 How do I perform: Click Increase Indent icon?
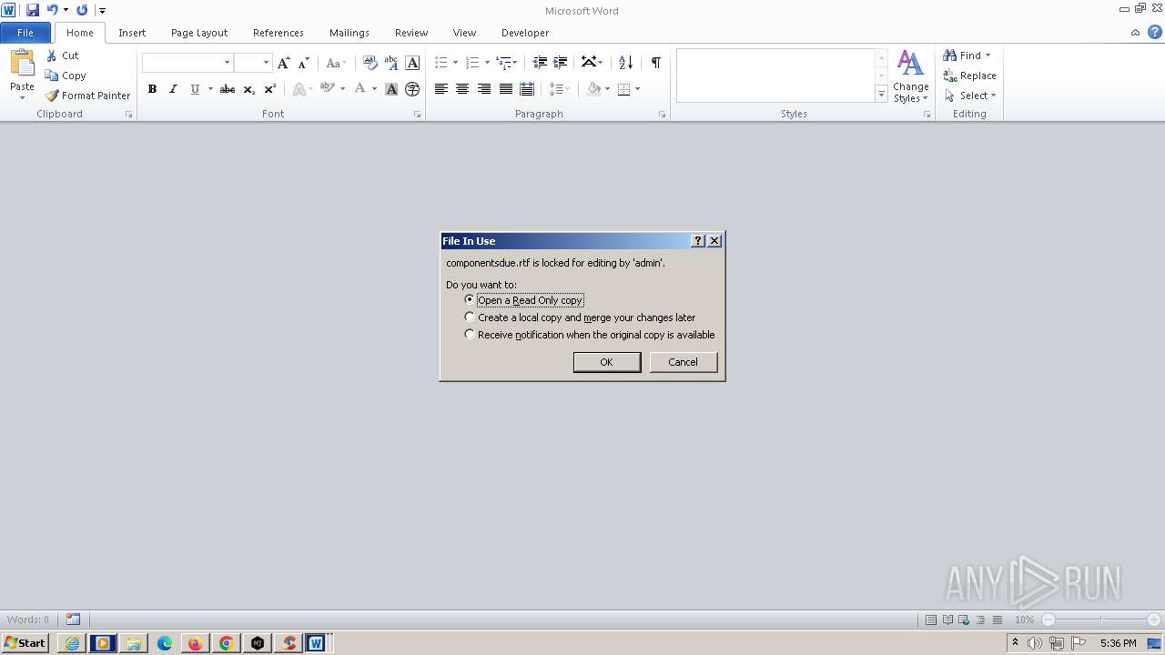pyautogui.click(x=561, y=63)
